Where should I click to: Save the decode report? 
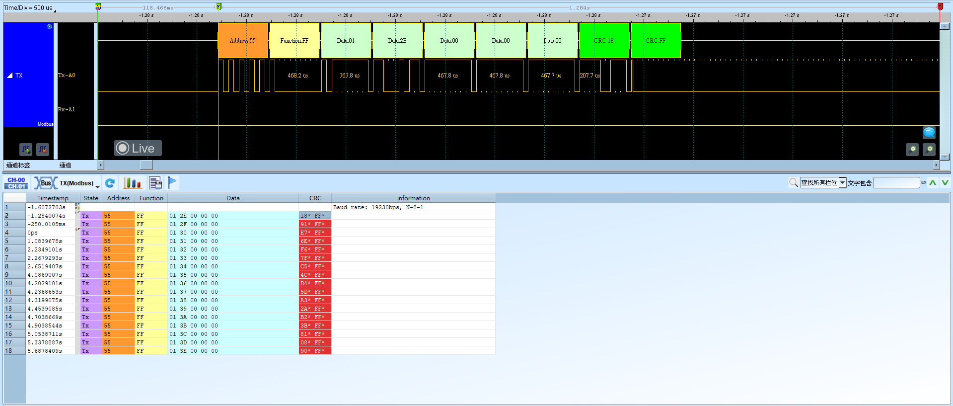click(x=155, y=183)
